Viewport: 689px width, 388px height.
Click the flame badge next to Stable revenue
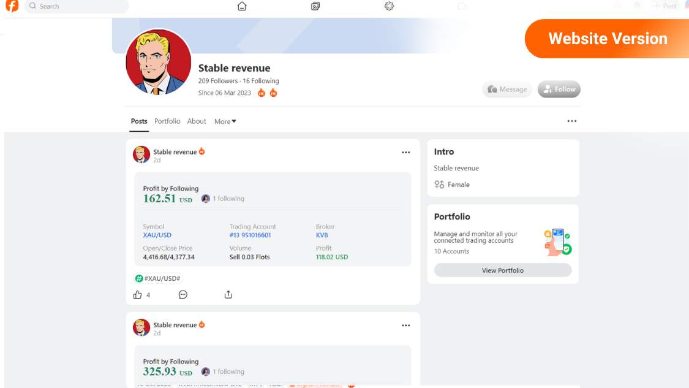pos(201,151)
